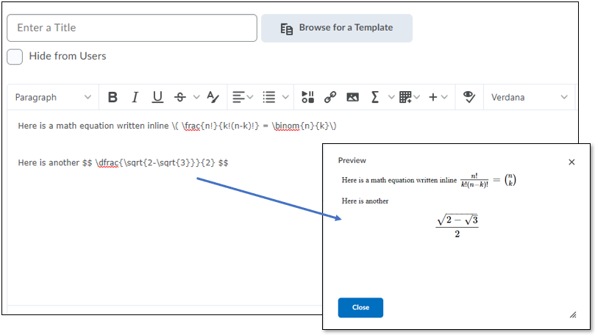Click Browse for a Template button
Image resolution: width=595 pixels, height=335 pixels.
coord(337,28)
